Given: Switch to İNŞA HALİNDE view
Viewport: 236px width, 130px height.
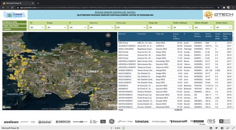Looking at the screenshot, I should pyautogui.click(x=15, y=26).
